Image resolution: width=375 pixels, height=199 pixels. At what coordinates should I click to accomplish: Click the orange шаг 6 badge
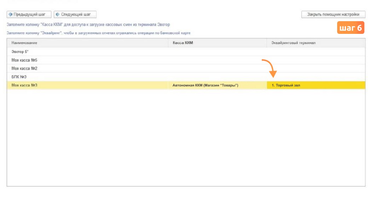point(351,28)
